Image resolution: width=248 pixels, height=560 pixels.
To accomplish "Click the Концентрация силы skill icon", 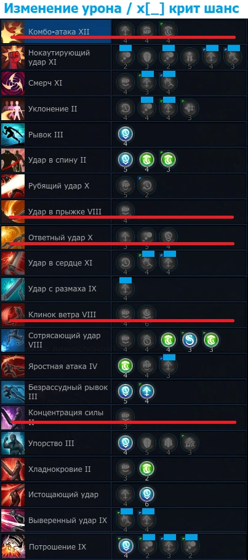I will point(13,418).
